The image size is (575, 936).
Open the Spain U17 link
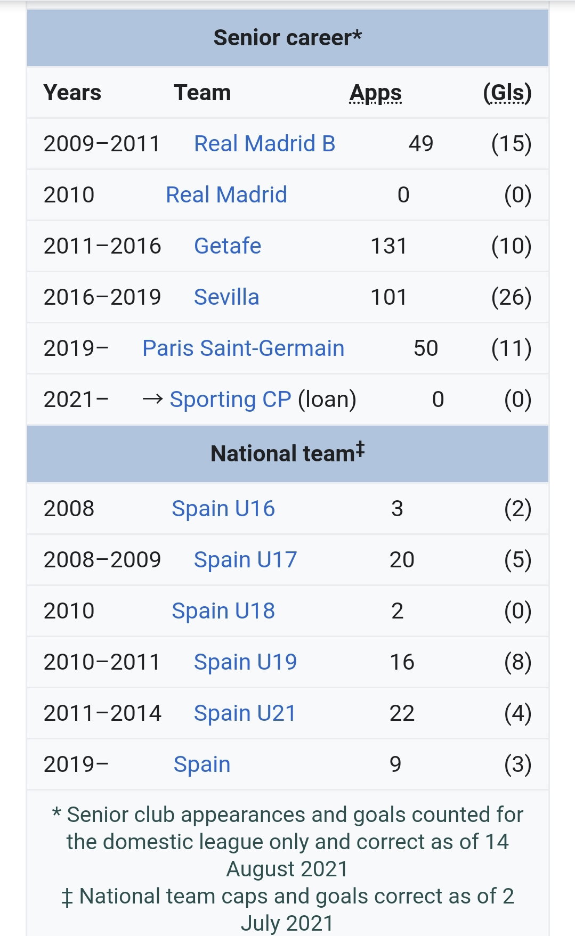click(245, 560)
